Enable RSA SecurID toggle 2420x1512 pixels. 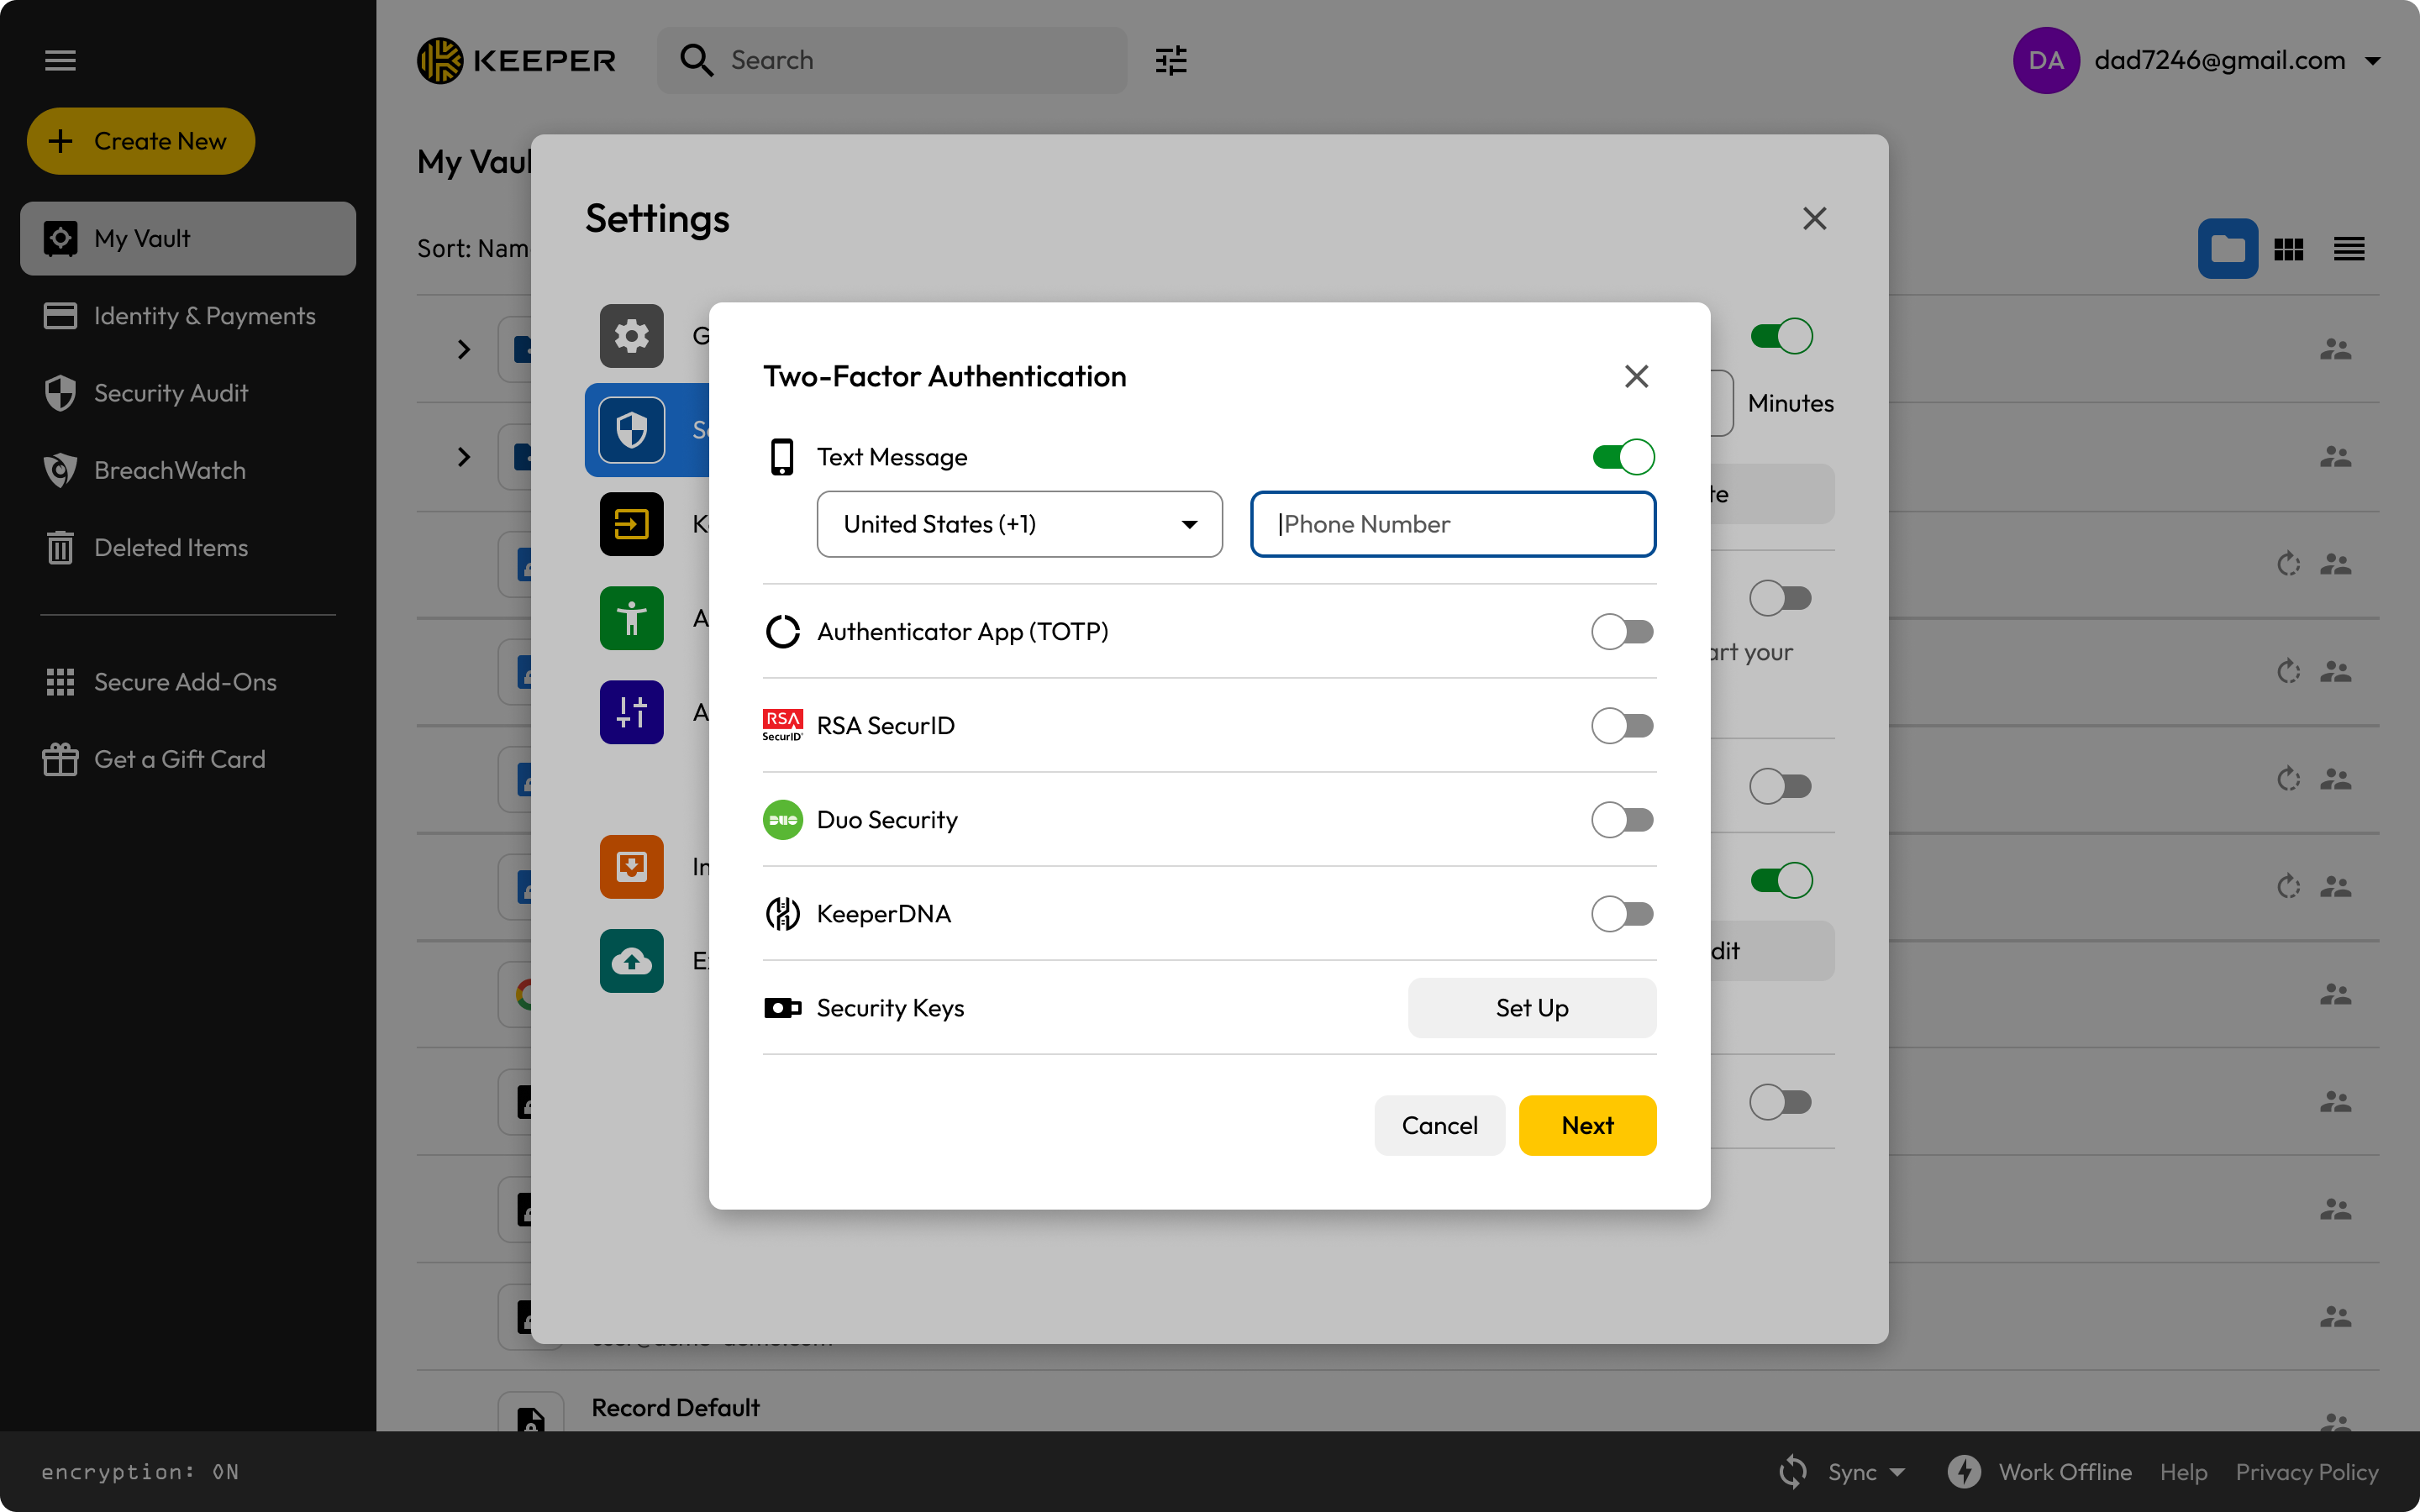1623,725
